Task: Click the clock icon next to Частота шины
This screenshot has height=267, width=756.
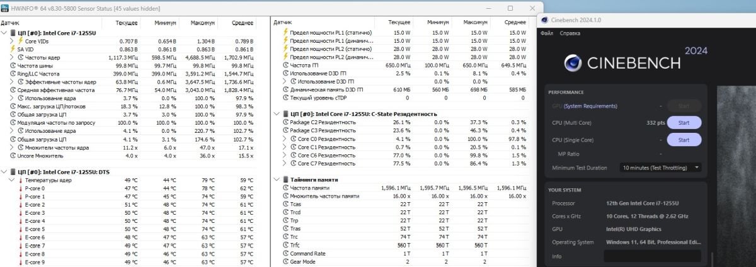Action: click(x=12, y=65)
